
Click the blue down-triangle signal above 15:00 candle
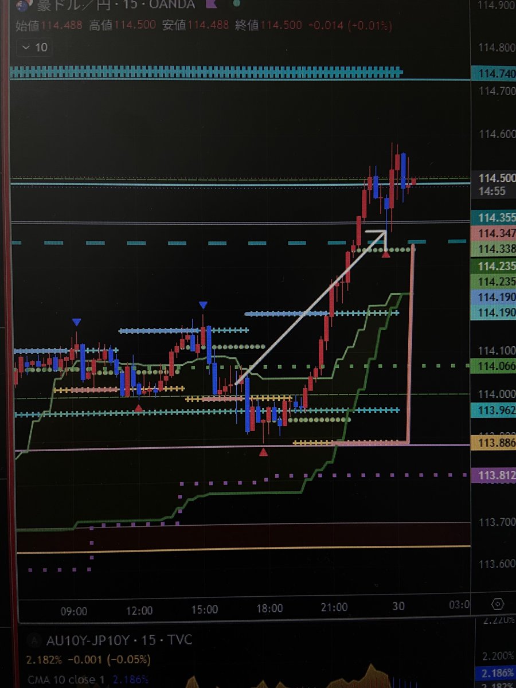coord(203,305)
